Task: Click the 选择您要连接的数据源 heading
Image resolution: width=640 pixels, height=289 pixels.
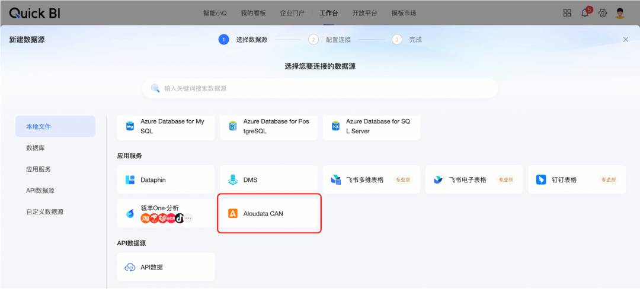Action: coord(320,66)
